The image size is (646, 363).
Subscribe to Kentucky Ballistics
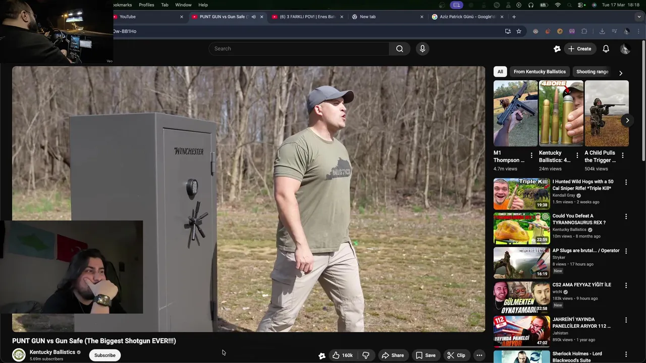point(105,355)
